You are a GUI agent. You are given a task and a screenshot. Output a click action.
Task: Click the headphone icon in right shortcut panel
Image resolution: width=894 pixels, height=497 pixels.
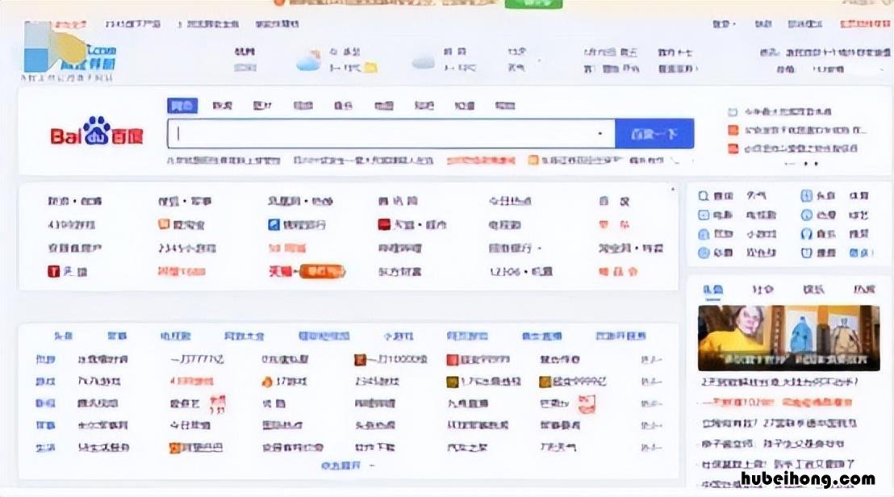(x=806, y=234)
